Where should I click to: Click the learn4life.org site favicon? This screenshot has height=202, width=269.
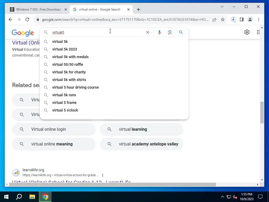(x=16, y=173)
